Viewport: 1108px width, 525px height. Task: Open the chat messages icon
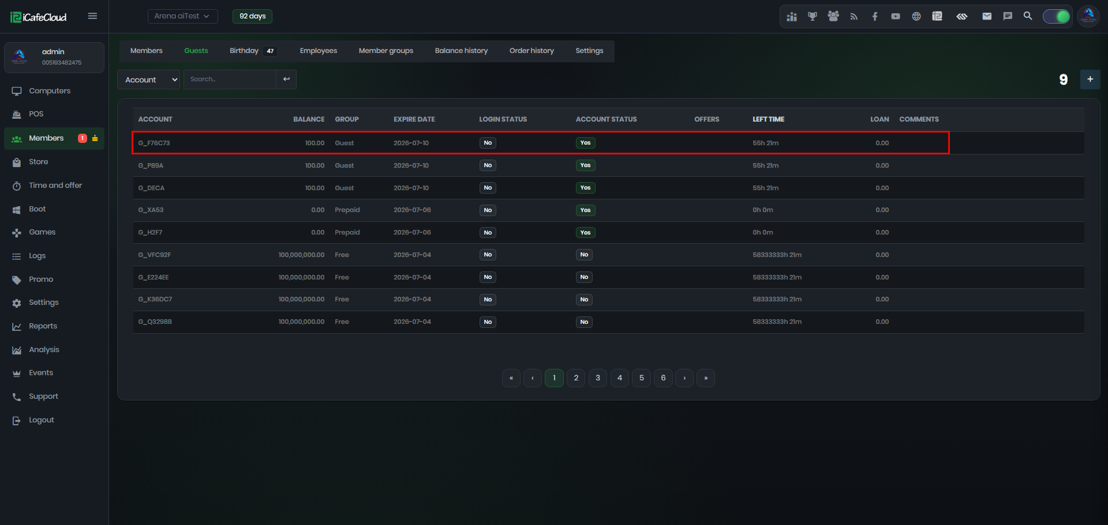pyautogui.click(x=1008, y=16)
